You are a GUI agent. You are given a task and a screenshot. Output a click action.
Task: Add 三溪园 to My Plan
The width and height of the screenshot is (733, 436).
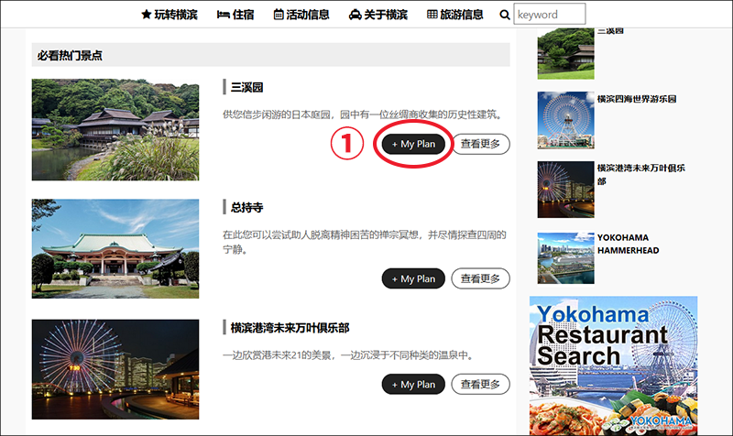pyautogui.click(x=413, y=145)
